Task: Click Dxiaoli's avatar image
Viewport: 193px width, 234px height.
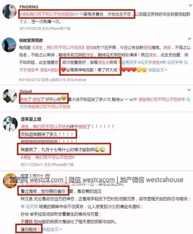Action: coord(10,96)
